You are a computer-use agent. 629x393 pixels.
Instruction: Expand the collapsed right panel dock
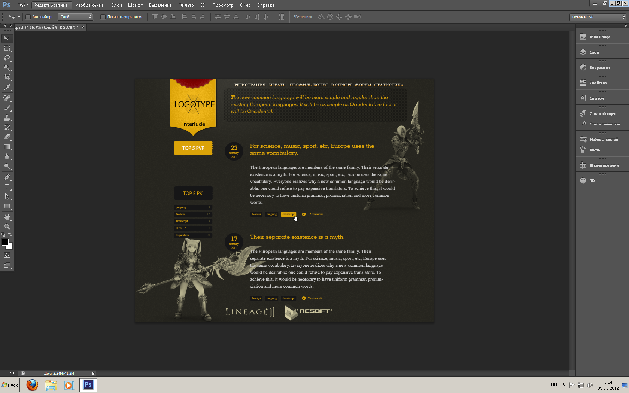point(626,25)
